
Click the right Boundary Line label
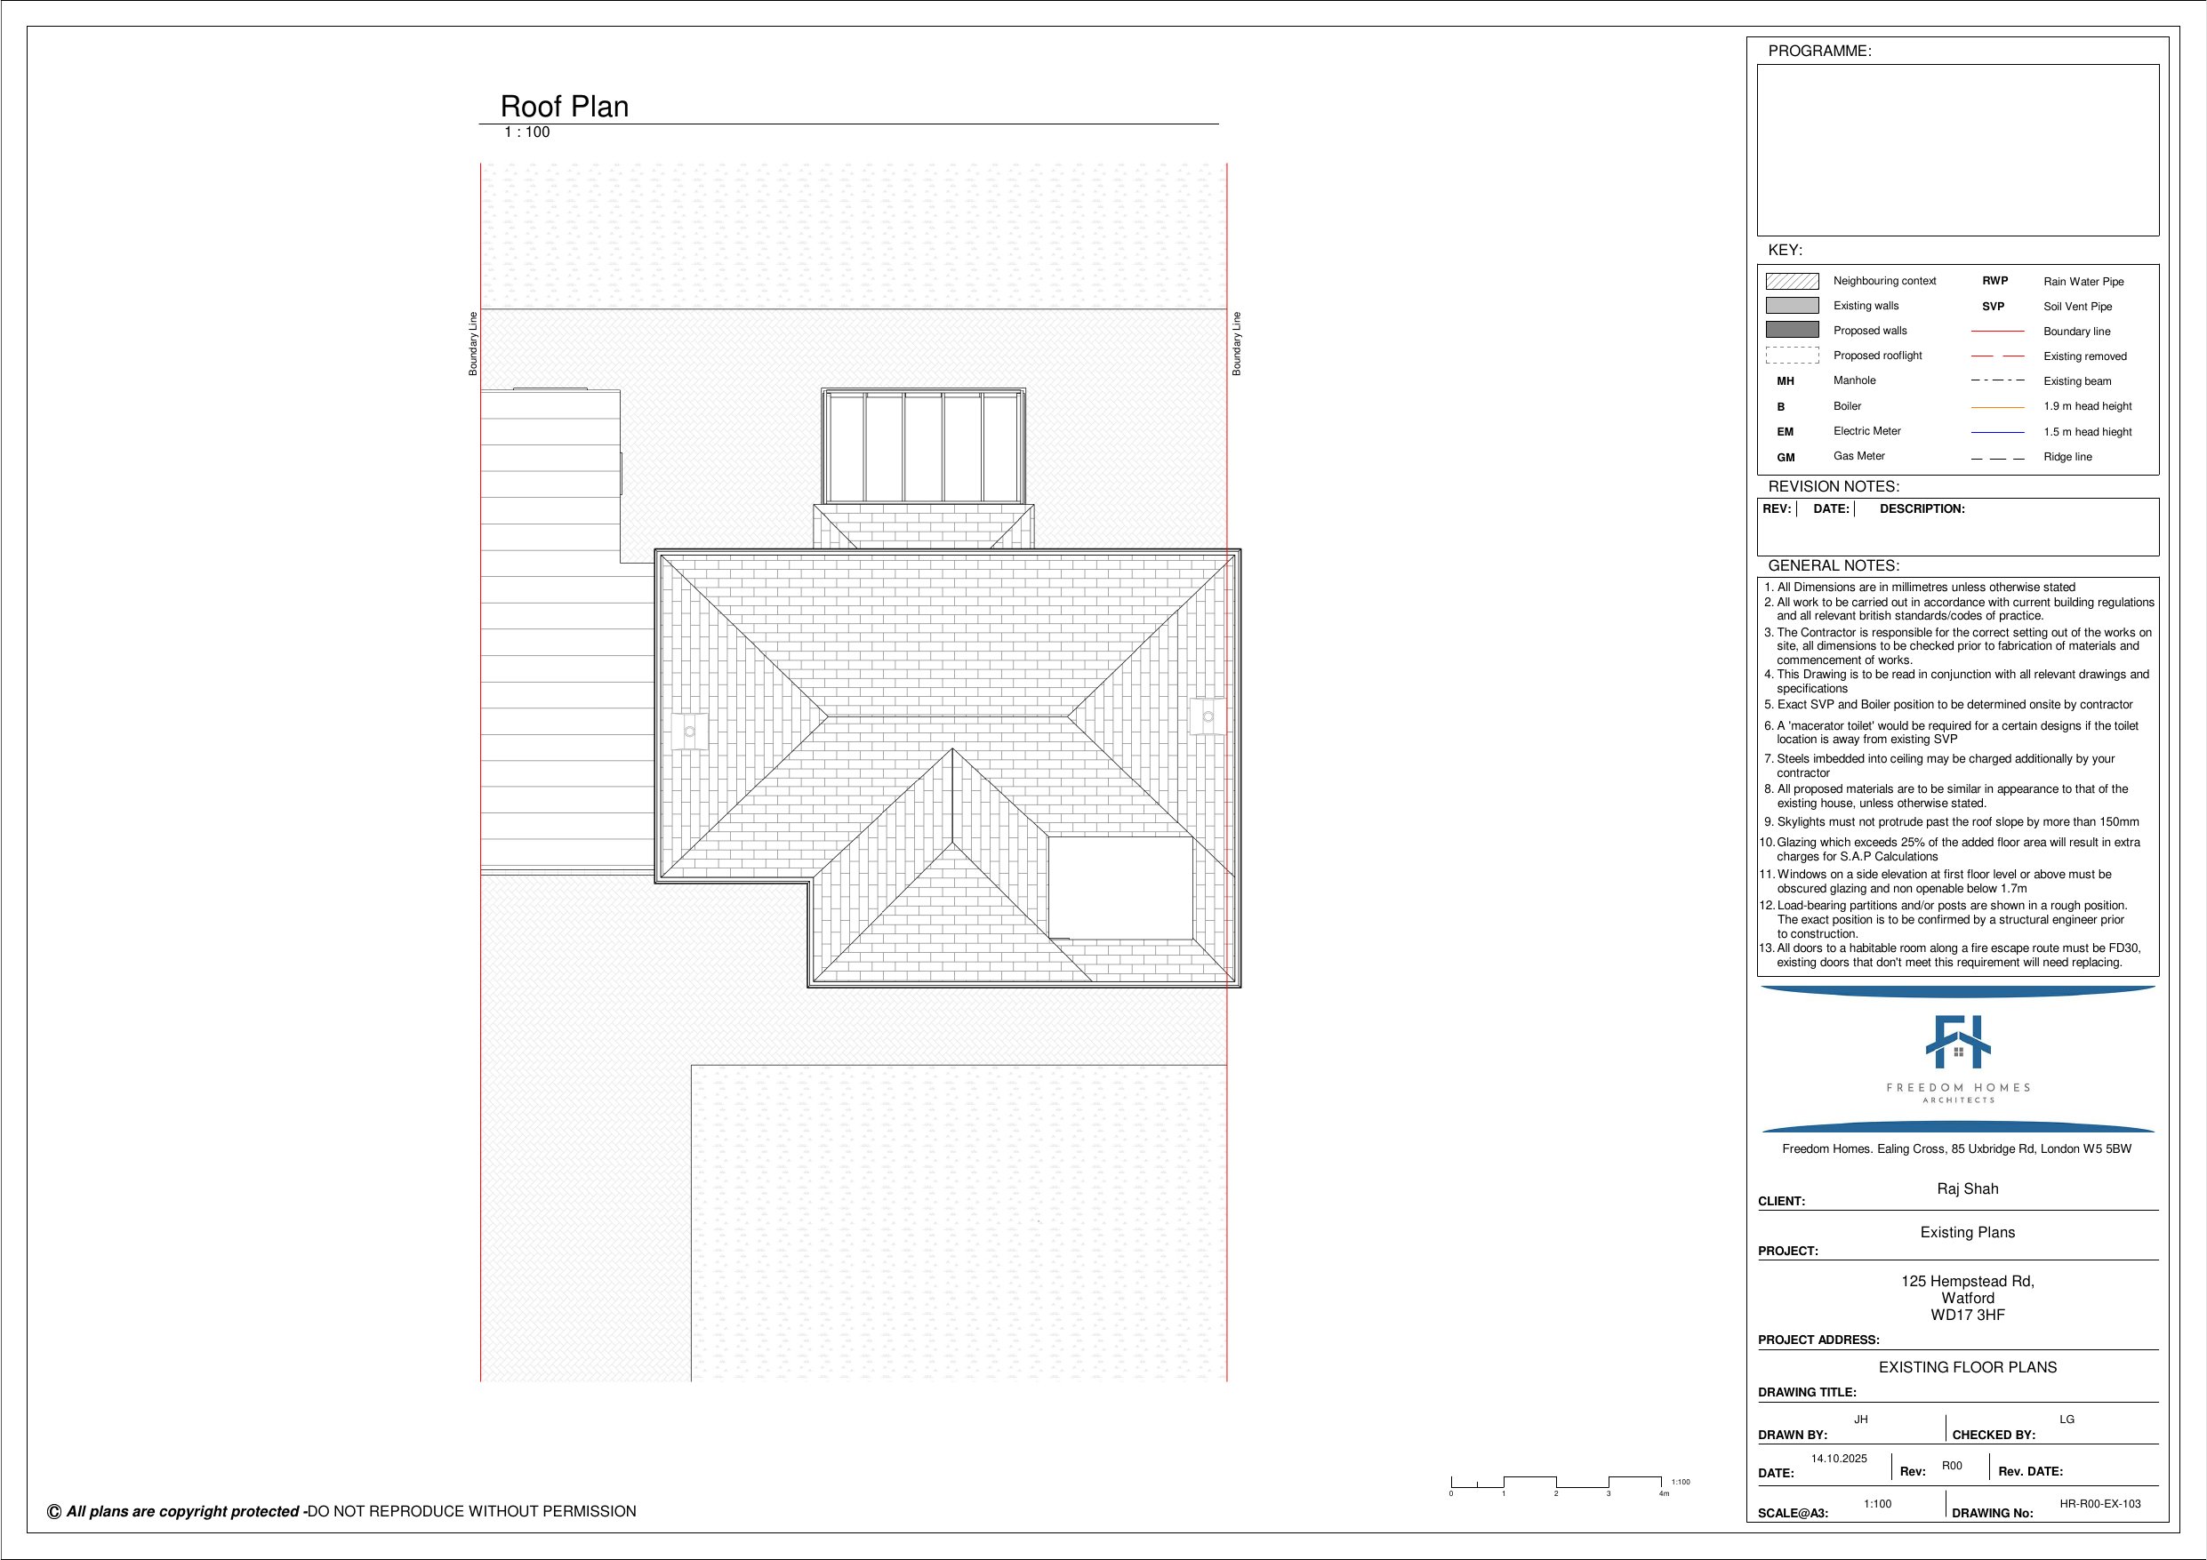(1237, 343)
